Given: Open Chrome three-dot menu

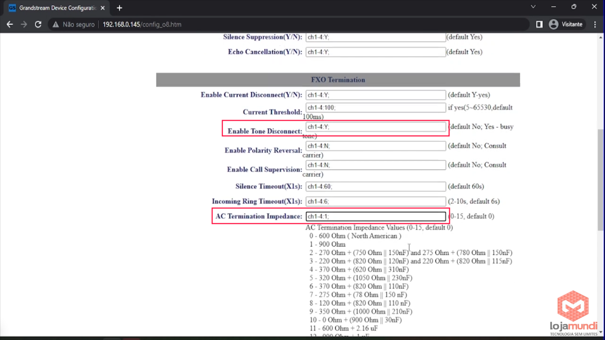Looking at the screenshot, I should [595, 24].
